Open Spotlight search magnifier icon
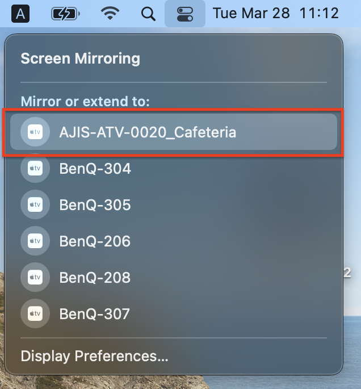The width and height of the screenshot is (361, 389). point(148,14)
